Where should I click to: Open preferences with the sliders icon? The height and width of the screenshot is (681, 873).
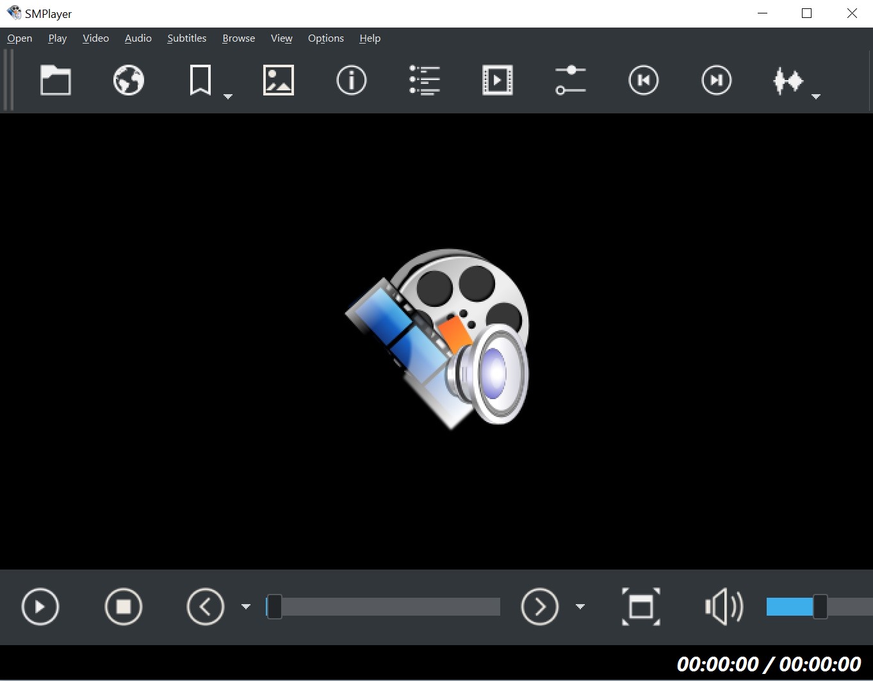tap(571, 81)
